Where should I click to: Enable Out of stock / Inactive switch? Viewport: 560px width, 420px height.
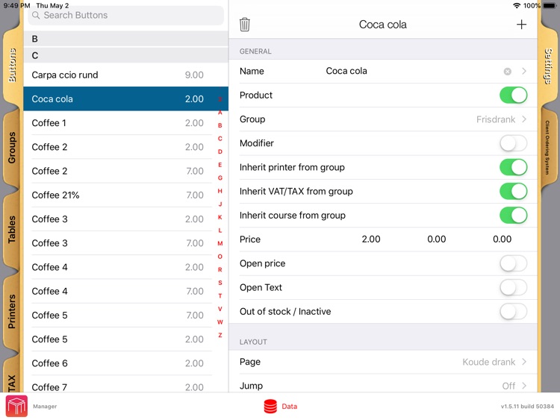[x=513, y=312]
